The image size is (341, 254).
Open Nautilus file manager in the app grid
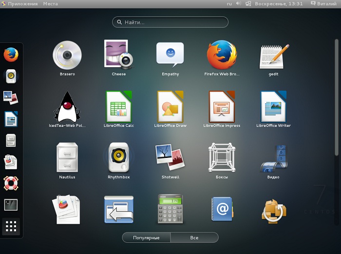67,157
